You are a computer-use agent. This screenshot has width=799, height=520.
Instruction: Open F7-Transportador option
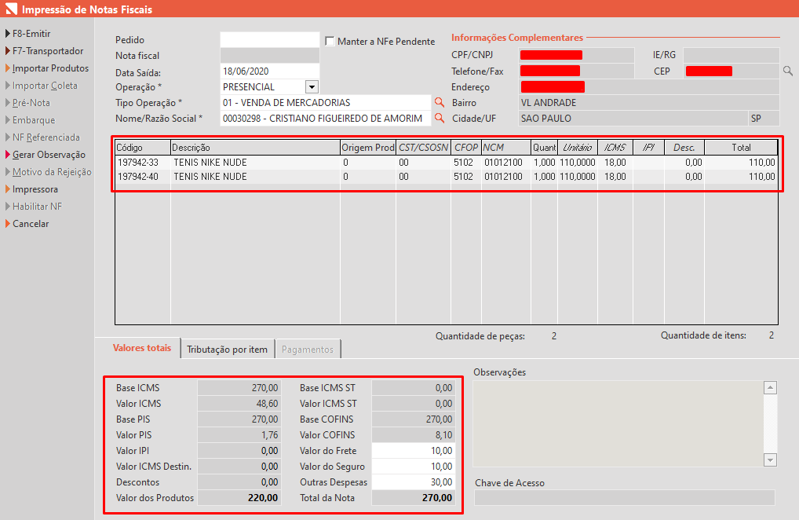pyautogui.click(x=47, y=51)
